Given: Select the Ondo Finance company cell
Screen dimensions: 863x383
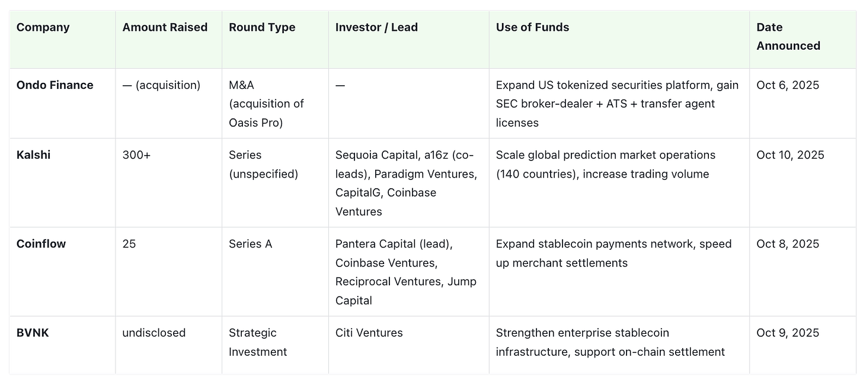Looking at the screenshot, I should pyautogui.click(x=62, y=103).
